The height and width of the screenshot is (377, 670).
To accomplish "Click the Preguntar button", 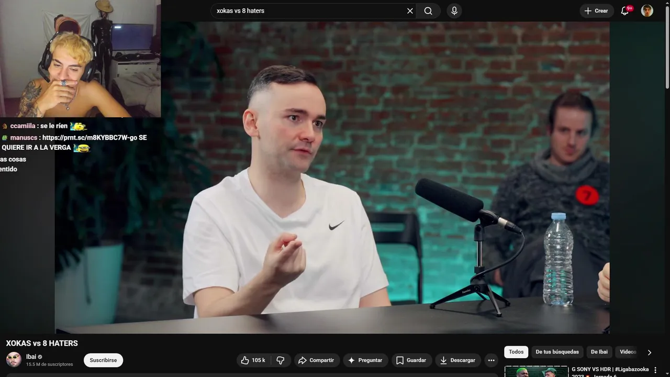I will tap(365, 360).
